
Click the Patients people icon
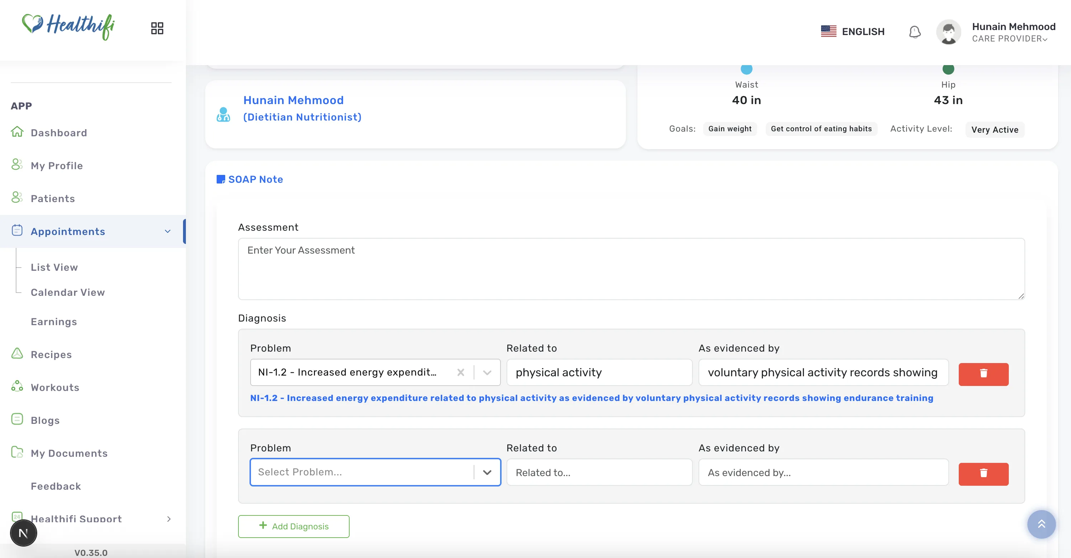tap(17, 197)
